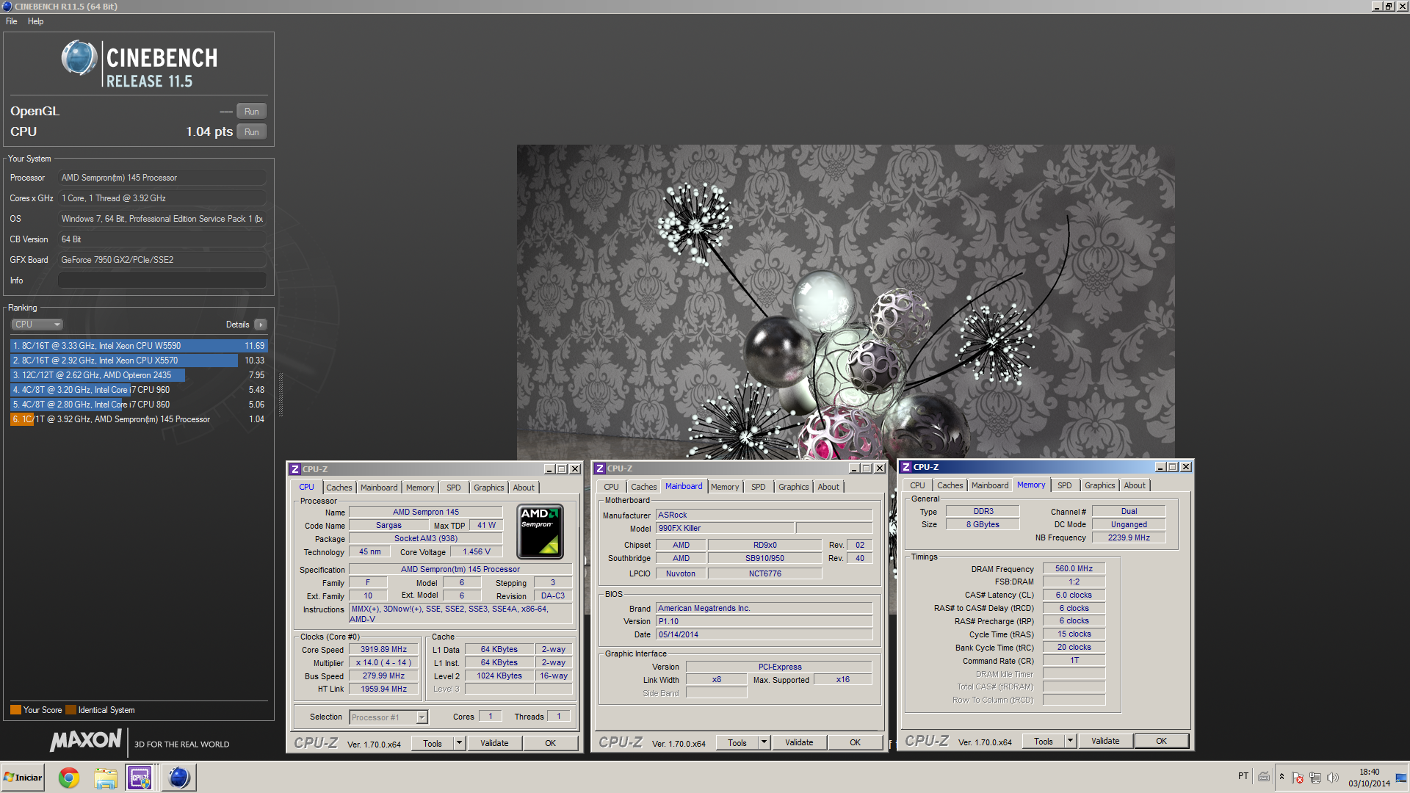Screen dimensions: 1410x793
Task: Select the Xeon W5590 ranking row
Action: pyautogui.click(x=139, y=346)
